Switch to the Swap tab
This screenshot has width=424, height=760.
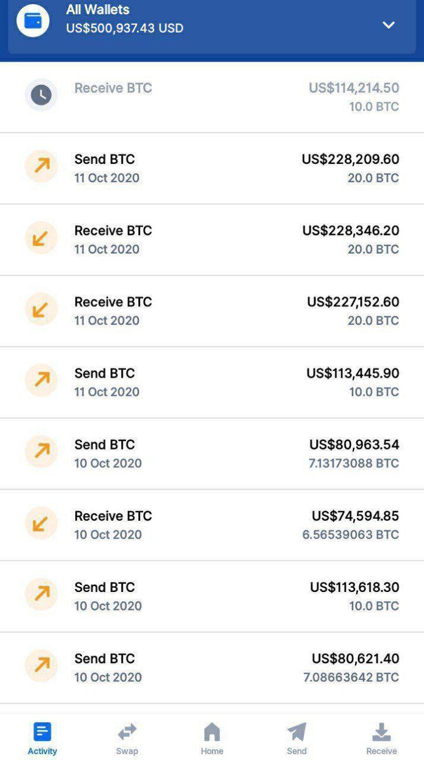(127, 738)
